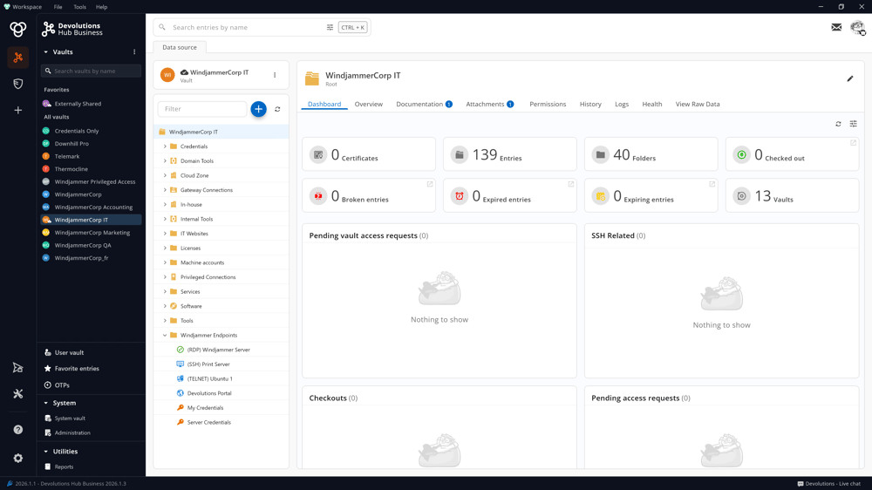Screen dimensions: 872x490
Task: Switch to the Attachments tab
Action: (x=489, y=104)
